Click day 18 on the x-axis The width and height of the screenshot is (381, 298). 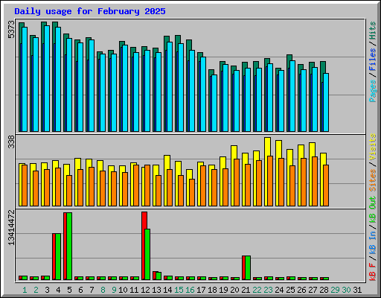pos(212,290)
